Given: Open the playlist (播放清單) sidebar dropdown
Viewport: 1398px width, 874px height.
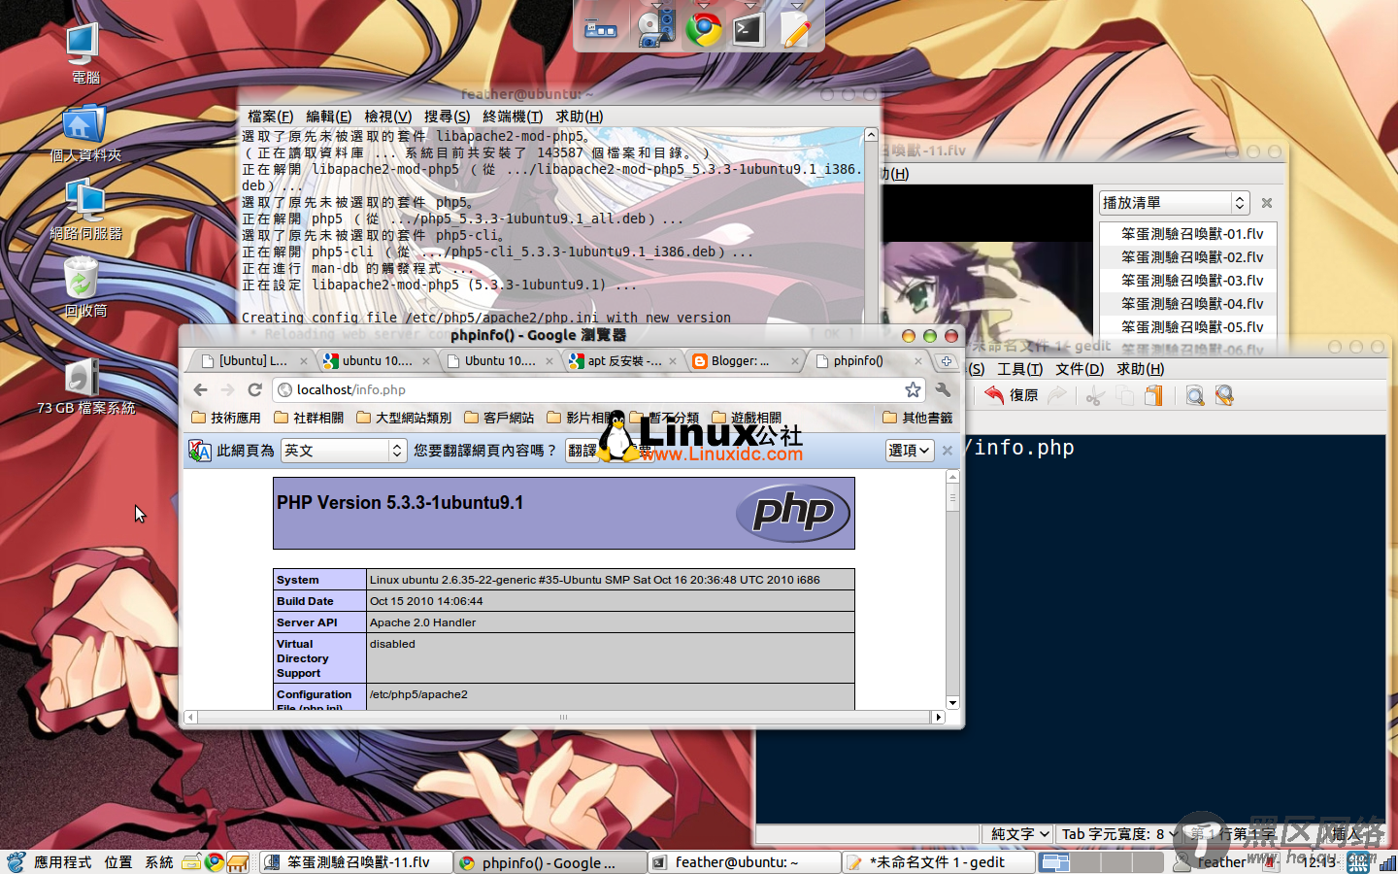Looking at the screenshot, I should click(1173, 203).
